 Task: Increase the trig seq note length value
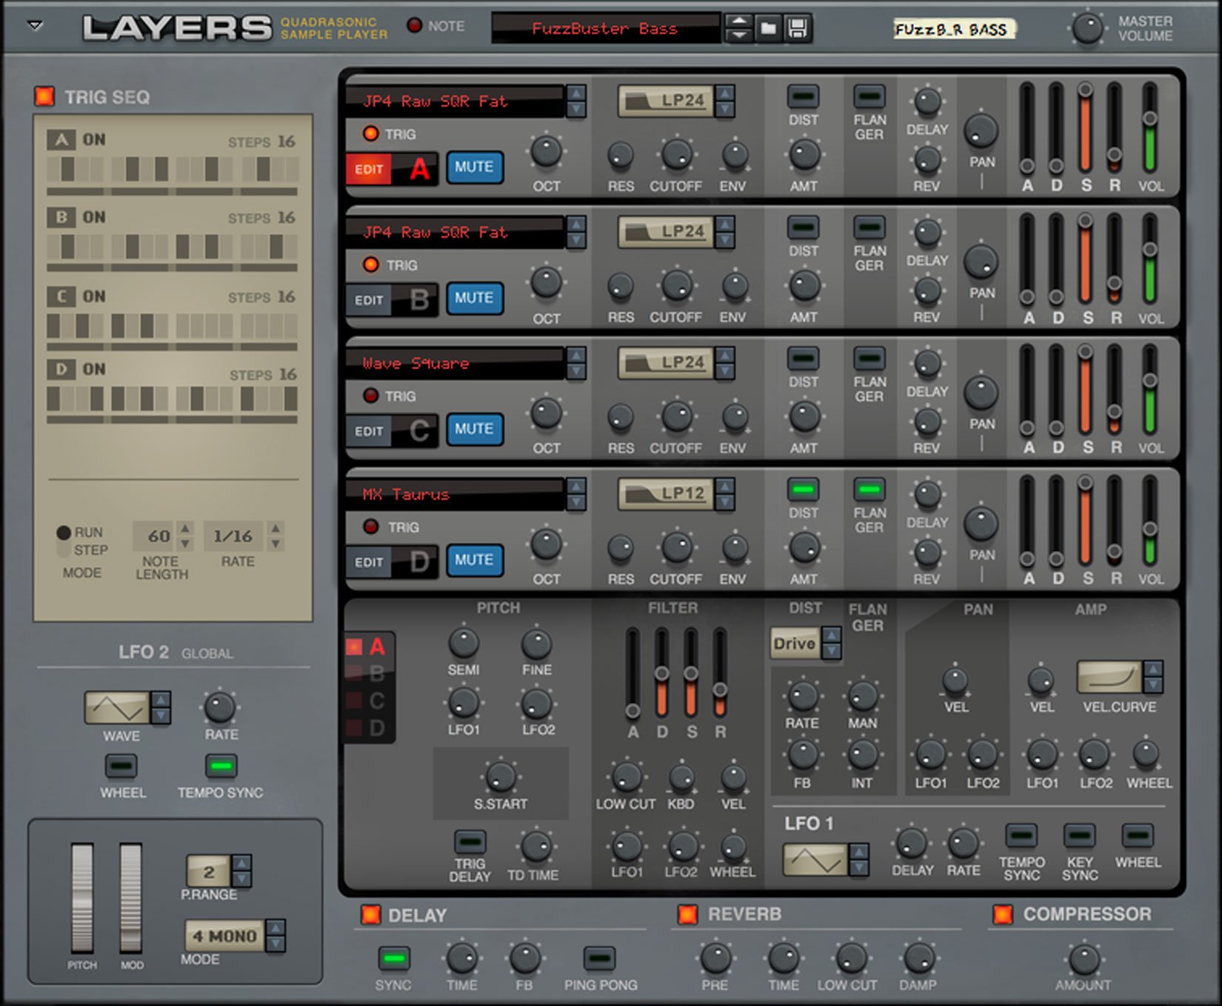tap(186, 528)
